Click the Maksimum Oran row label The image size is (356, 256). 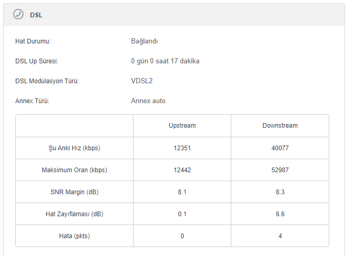click(74, 170)
